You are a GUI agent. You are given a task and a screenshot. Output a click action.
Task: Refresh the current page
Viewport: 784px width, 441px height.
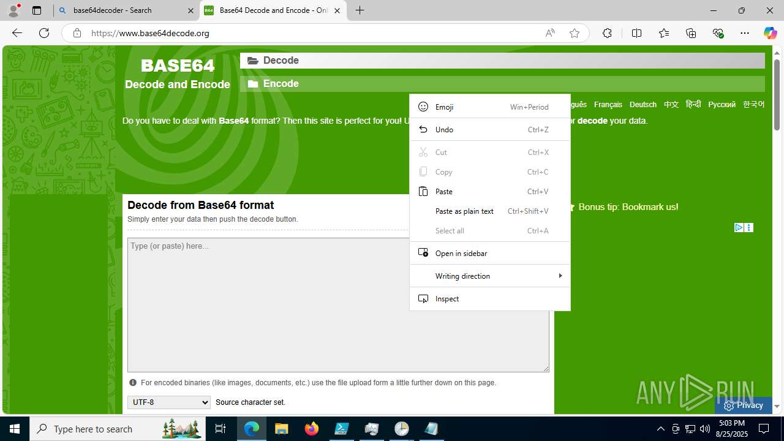coord(44,33)
